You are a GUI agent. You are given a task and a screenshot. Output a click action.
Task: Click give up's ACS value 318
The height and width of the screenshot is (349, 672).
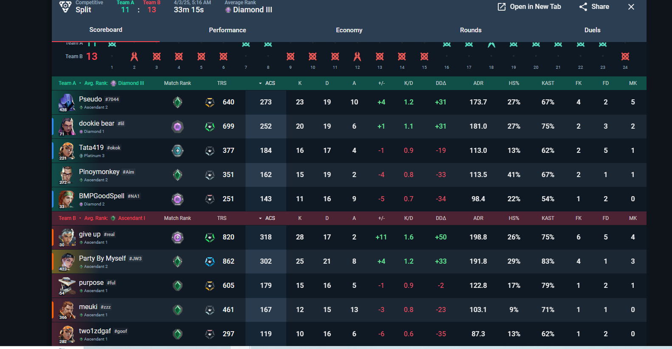[x=266, y=237]
